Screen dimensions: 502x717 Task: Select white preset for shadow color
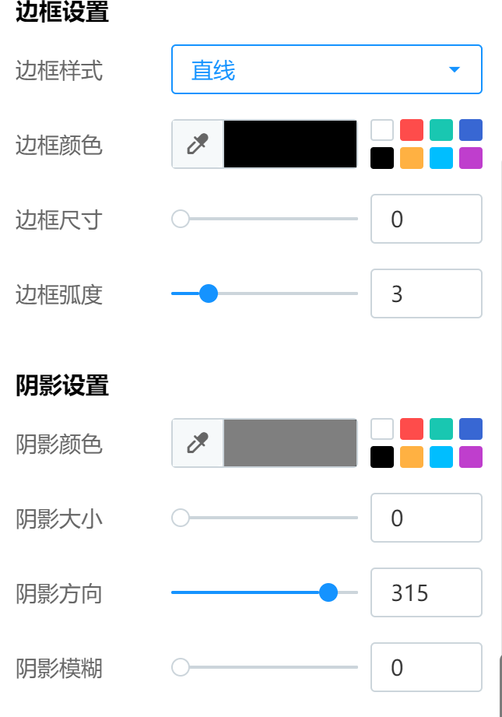tap(382, 428)
